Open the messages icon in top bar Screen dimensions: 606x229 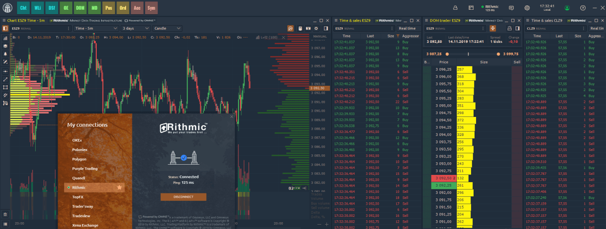[x=511, y=8]
